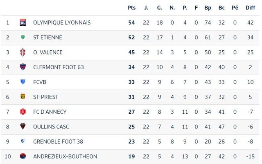Click the ANDREZIEUX-BOUTHEON team name
Viewport: 262px width, 164px height.
coord(65,157)
